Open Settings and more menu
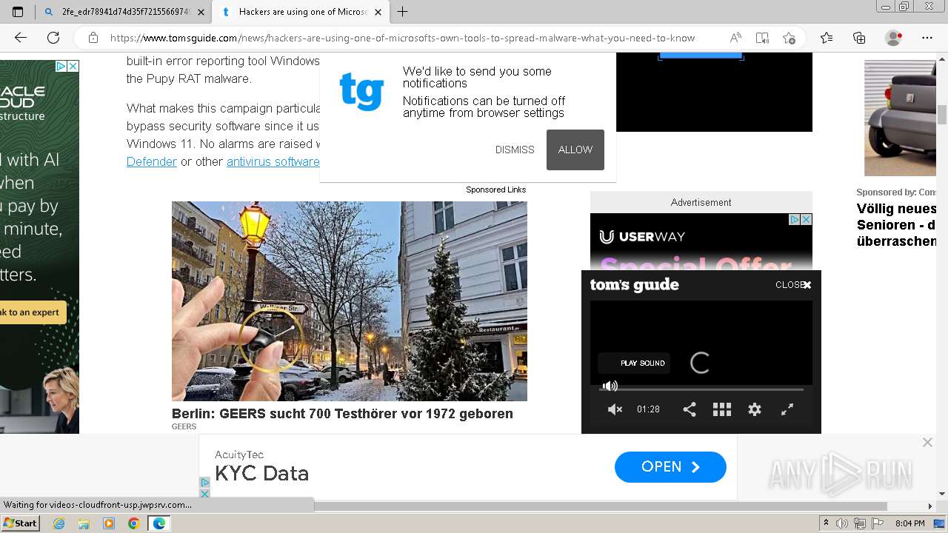Screen dimensions: 948x533 pyautogui.click(x=927, y=38)
